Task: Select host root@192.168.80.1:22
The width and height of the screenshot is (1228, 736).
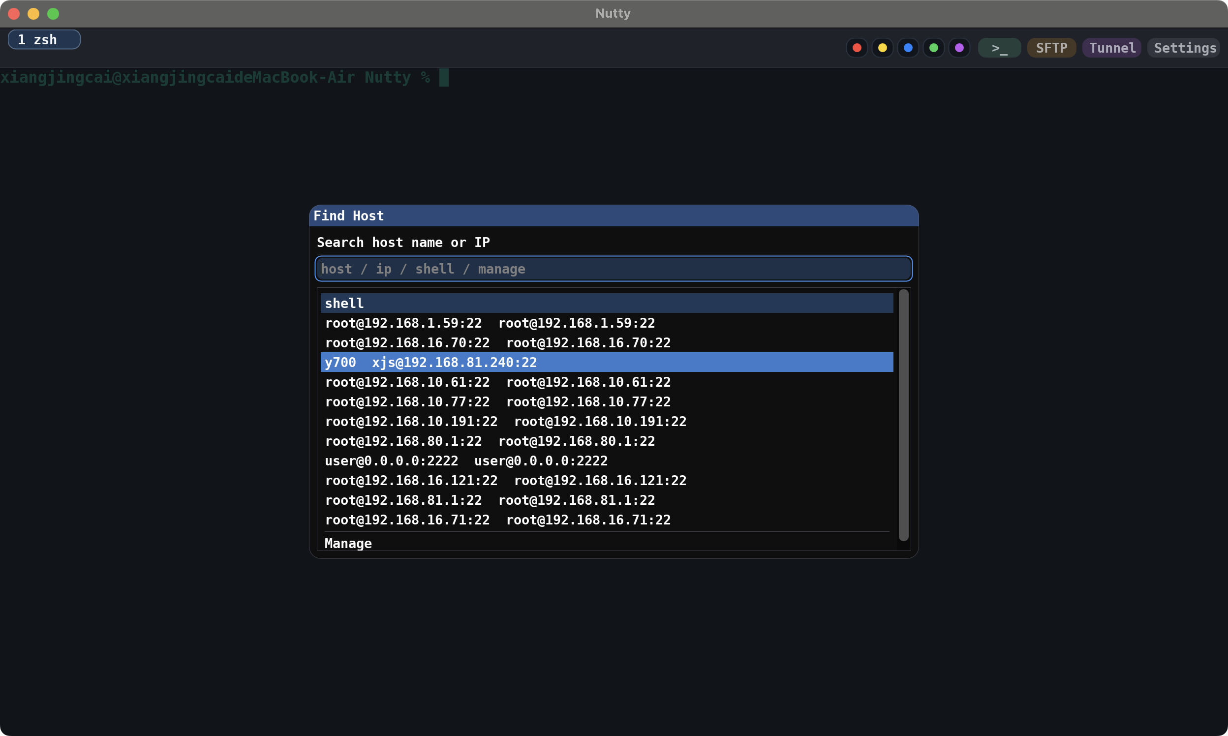Action: click(x=607, y=441)
